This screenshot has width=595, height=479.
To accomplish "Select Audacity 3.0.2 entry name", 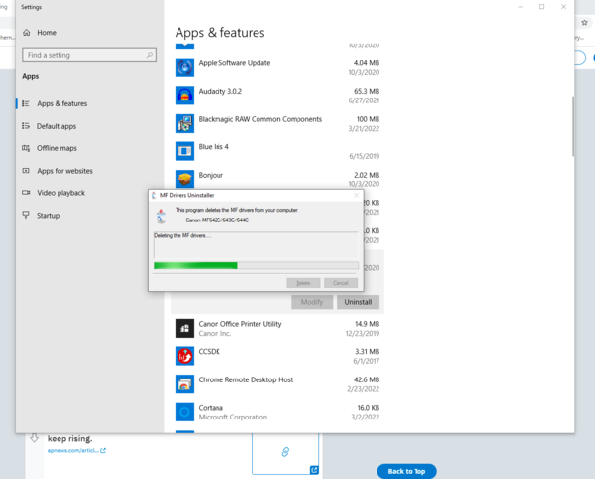I will click(220, 91).
